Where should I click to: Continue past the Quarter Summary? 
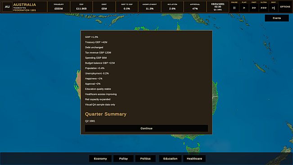click(146, 128)
